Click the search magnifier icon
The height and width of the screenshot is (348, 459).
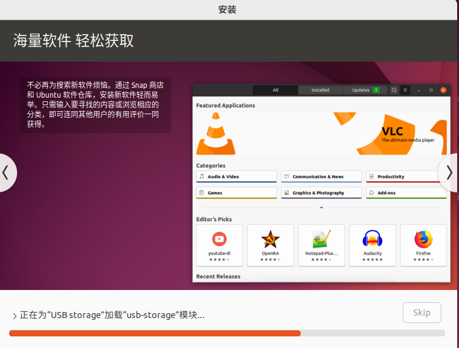click(394, 90)
